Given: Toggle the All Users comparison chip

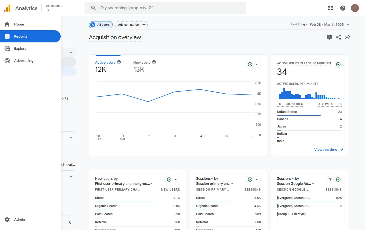Looking at the screenshot, I should pyautogui.click(x=101, y=24).
